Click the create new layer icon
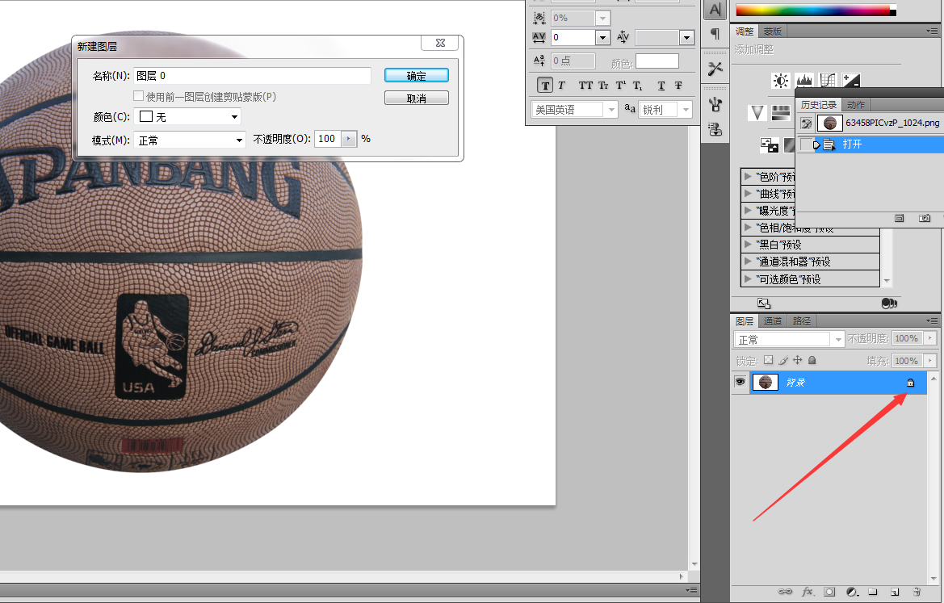This screenshot has height=603, width=944. [x=895, y=592]
